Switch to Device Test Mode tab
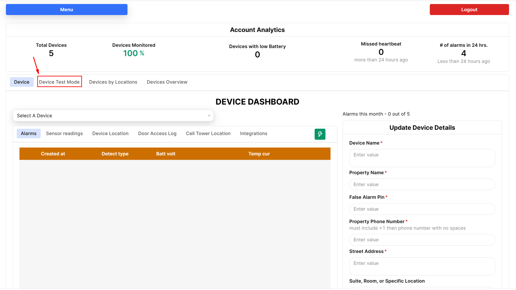The width and height of the screenshot is (516, 290). pos(59,82)
